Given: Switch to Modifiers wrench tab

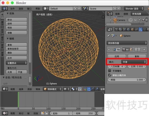Looking at the screenshot, I should 140,30.
